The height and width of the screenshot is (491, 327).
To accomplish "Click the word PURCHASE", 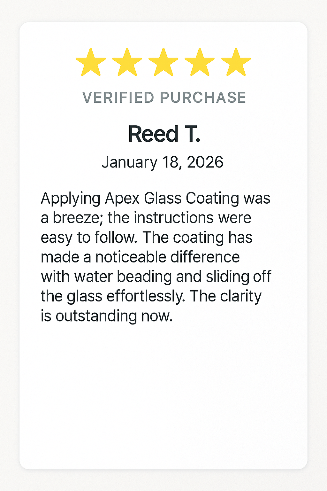I will coord(203,97).
